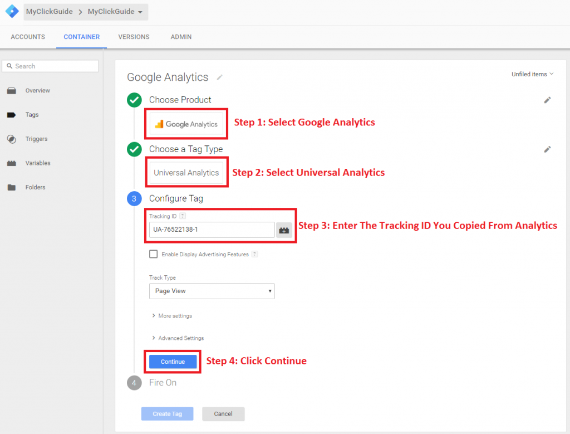The width and height of the screenshot is (570, 434).
Task: Click into the Tracking ID input field
Action: pyautogui.click(x=212, y=230)
